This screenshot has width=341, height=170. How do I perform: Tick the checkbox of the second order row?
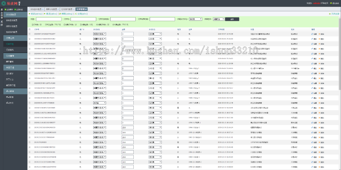coord(30,39)
